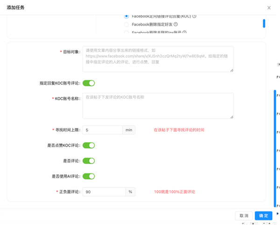Click the 添加任务 dialog title
Viewport: 280px width, 225px height.
click(15, 7)
